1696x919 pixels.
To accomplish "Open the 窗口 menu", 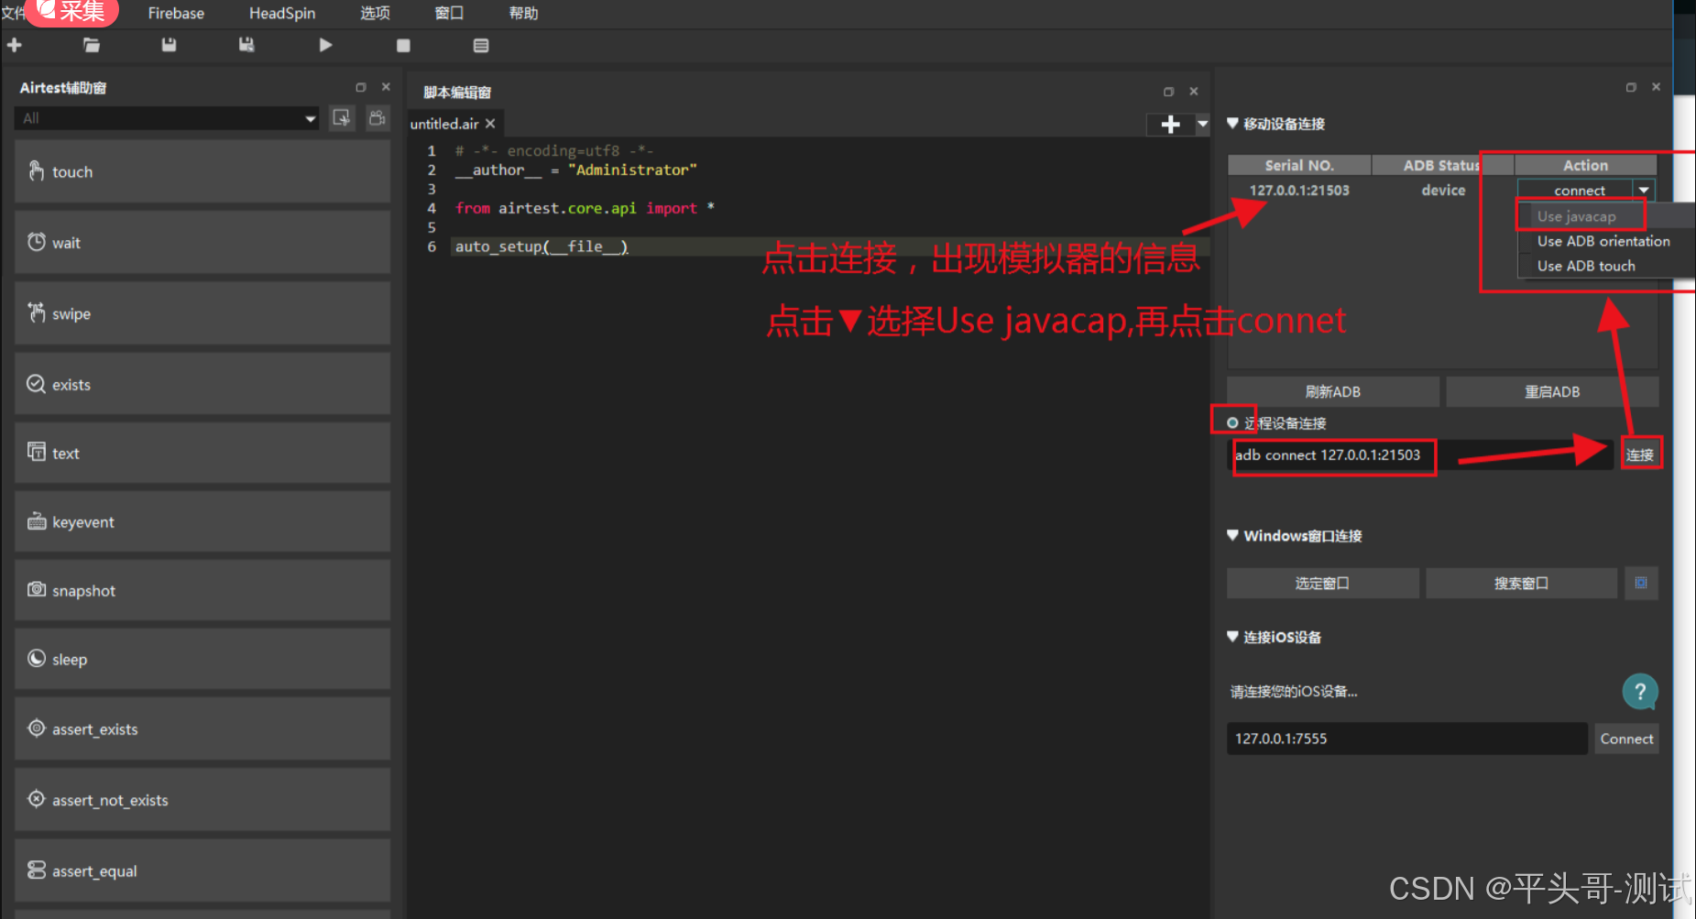I will (x=449, y=13).
